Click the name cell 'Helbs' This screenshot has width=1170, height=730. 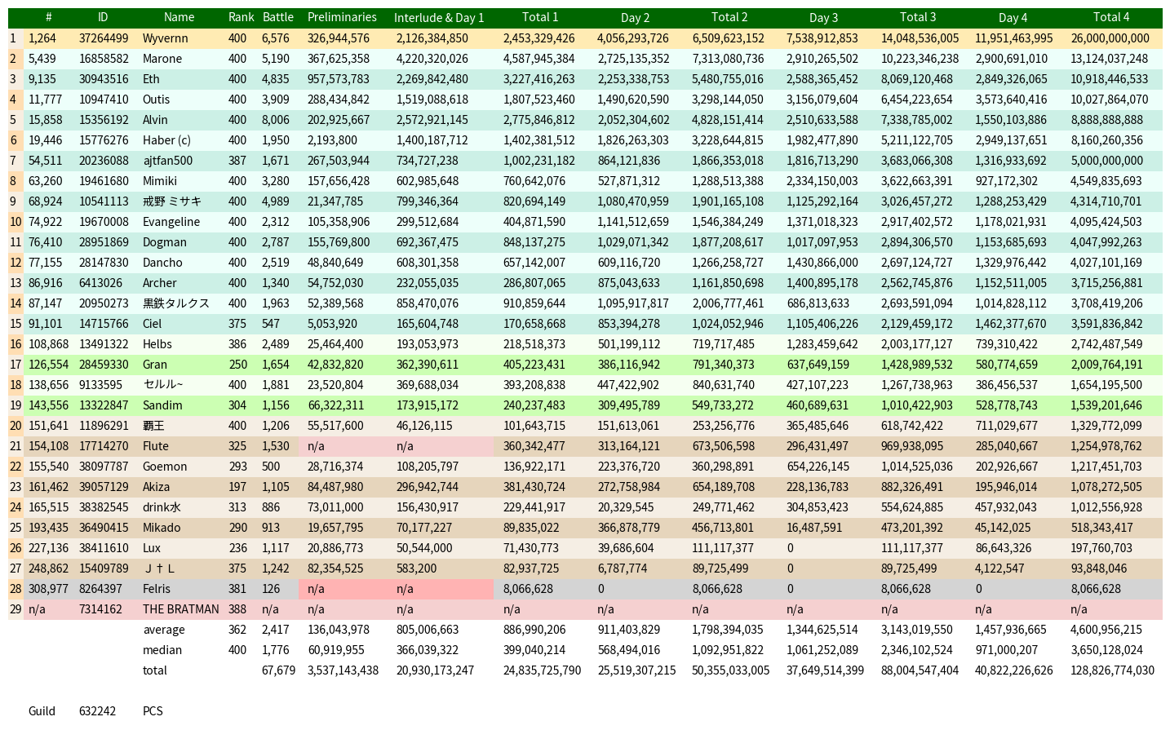157,344
